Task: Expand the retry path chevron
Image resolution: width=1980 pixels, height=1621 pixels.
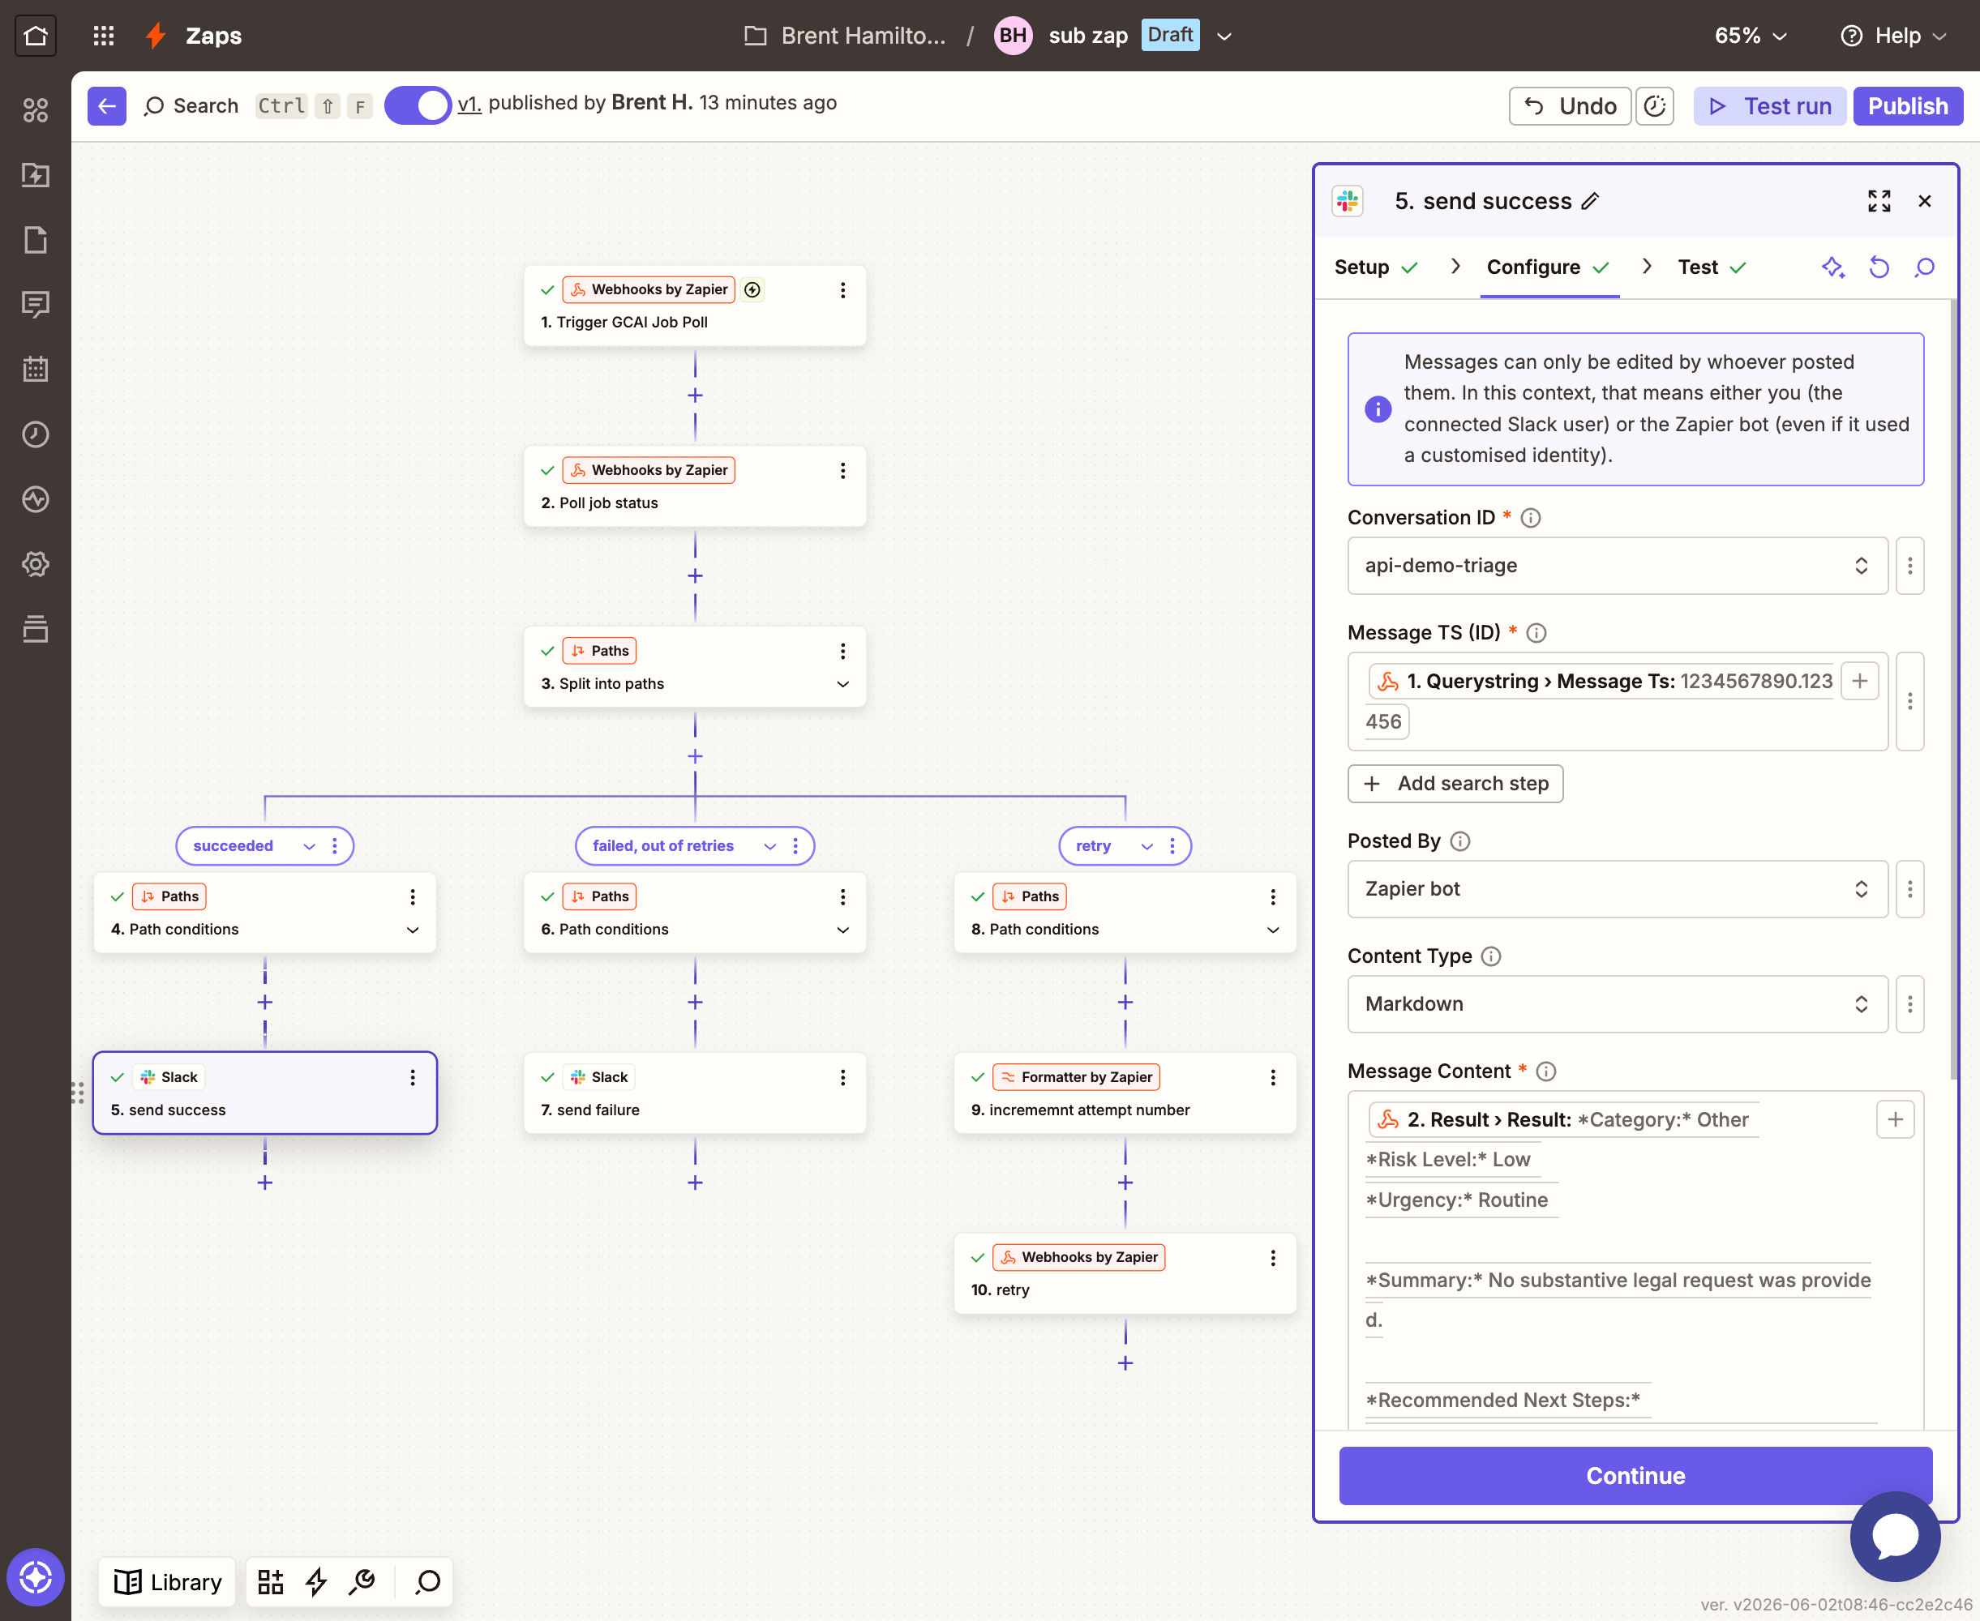Action: (x=1147, y=846)
